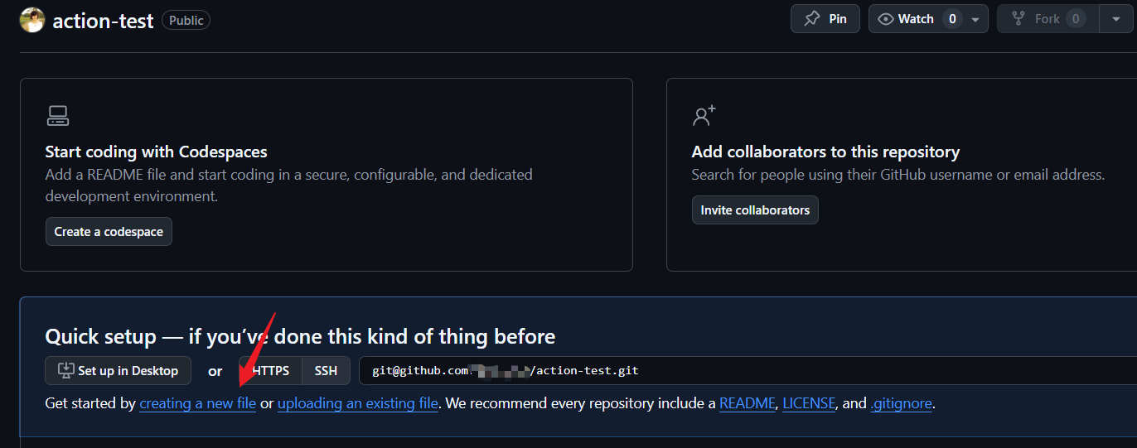Screen dimensions: 1137x448
Task: Open uploading an existing file link
Action: 357,404
